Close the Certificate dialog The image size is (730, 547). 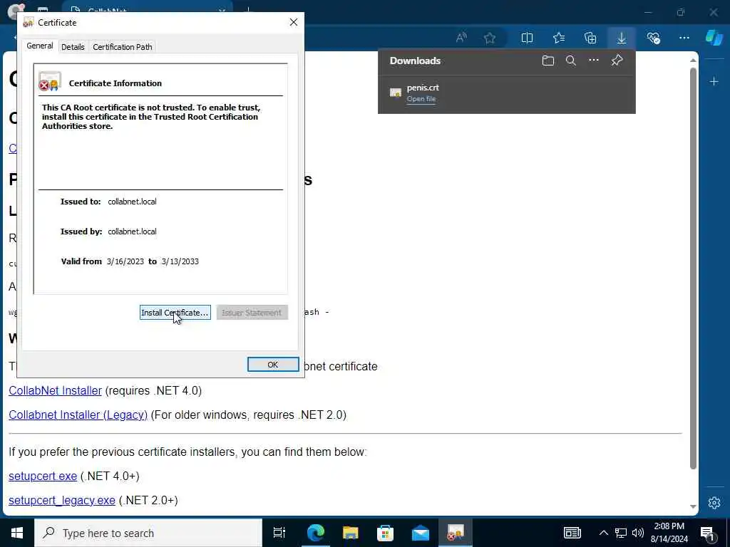293,22
